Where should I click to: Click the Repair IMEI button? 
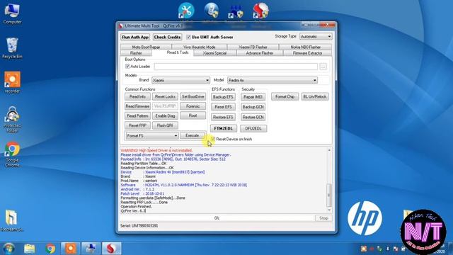tap(253, 97)
